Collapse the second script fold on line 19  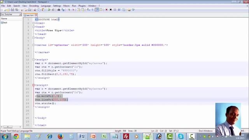(33, 85)
